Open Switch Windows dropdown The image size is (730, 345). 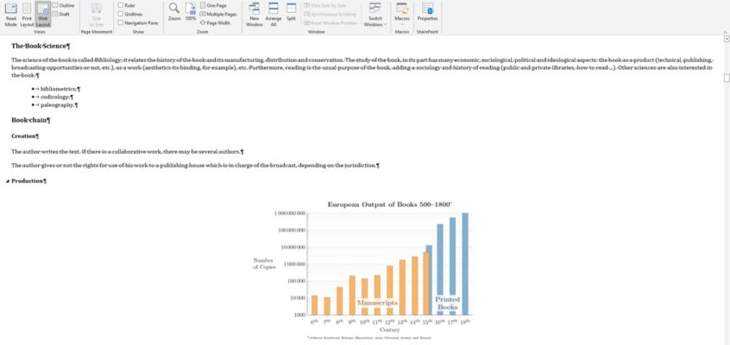pyautogui.click(x=374, y=14)
